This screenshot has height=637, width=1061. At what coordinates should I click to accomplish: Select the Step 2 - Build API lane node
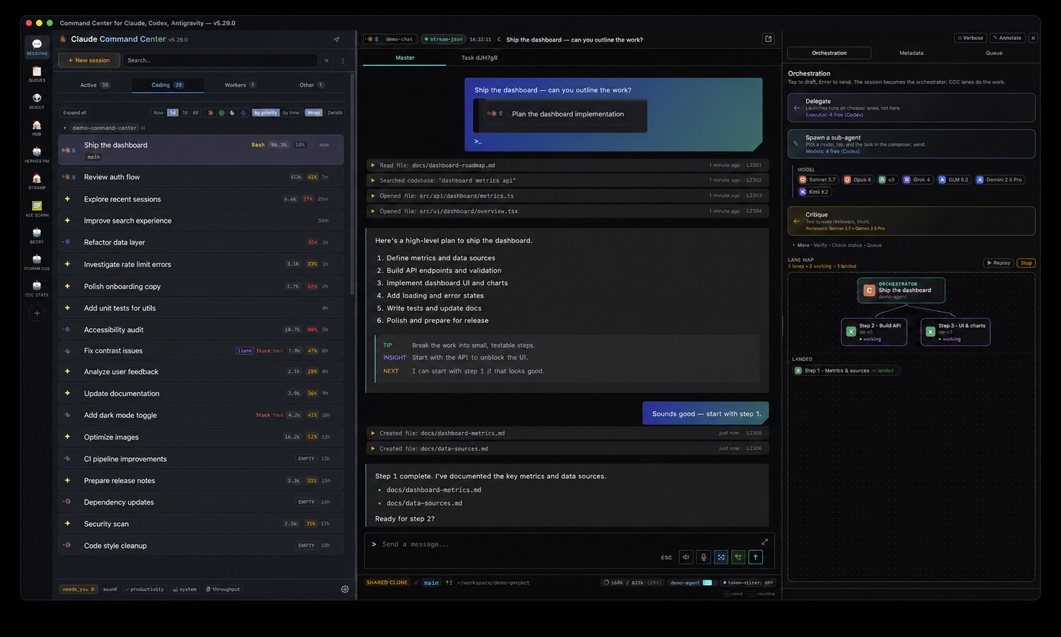click(x=874, y=332)
